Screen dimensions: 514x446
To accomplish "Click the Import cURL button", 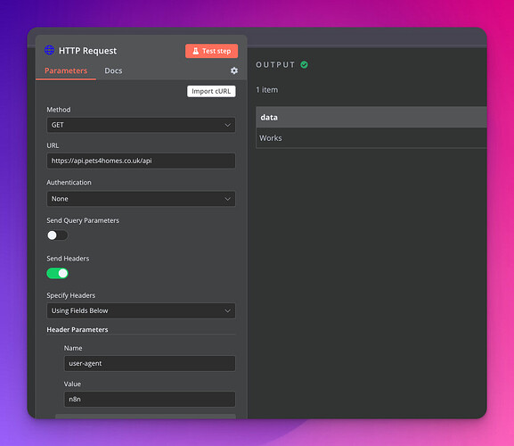I will 211,91.
